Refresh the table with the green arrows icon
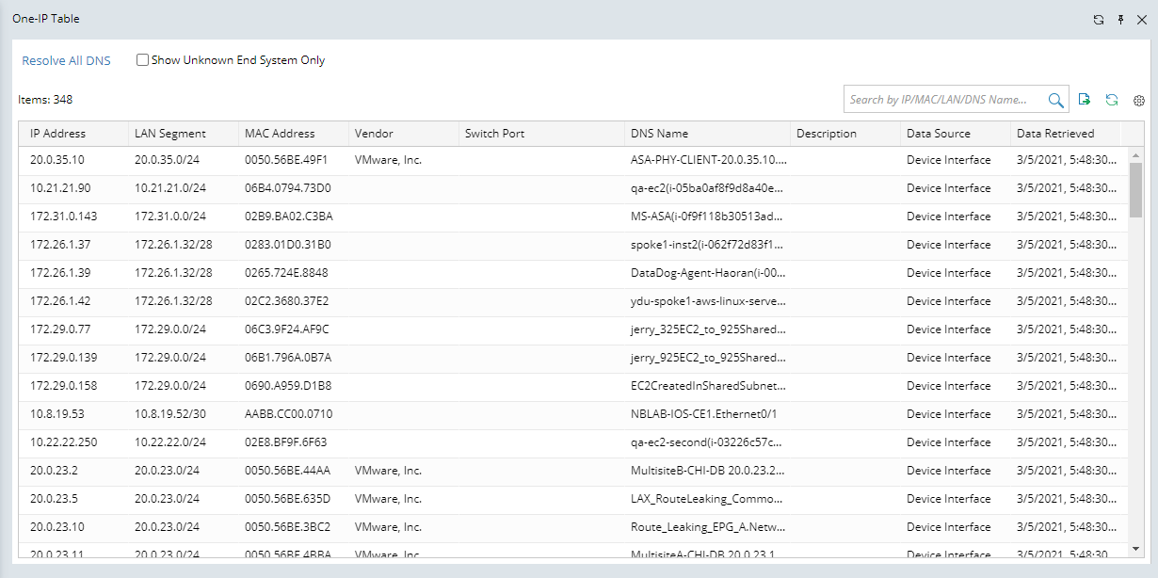The height and width of the screenshot is (578, 1158). pyautogui.click(x=1112, y=100)
